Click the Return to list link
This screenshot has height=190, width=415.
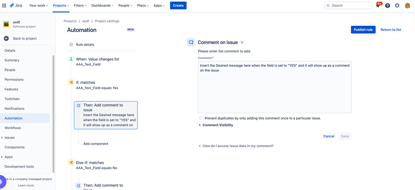[x=390, y=29]
